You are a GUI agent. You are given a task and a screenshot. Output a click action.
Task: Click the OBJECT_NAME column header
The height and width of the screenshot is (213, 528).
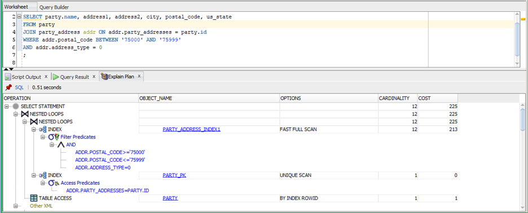(209, 98)
